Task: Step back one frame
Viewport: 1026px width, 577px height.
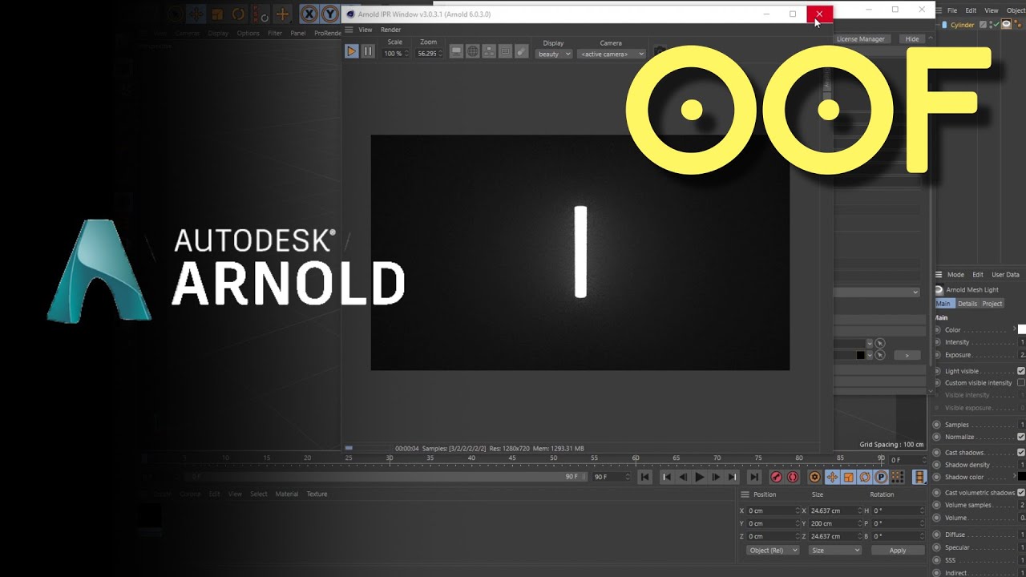Action: [683, 477]
